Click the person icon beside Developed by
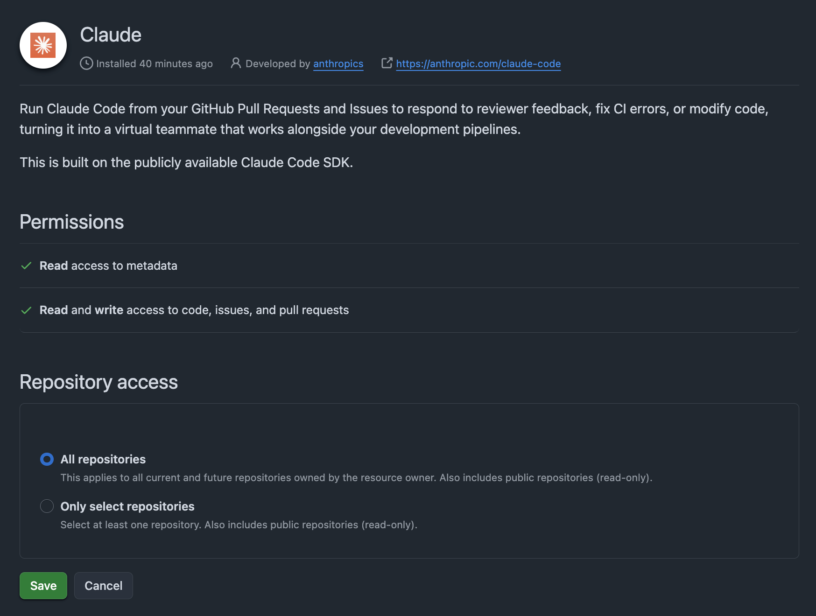This screenshot has width=816, height=616. tap(236, 63)
